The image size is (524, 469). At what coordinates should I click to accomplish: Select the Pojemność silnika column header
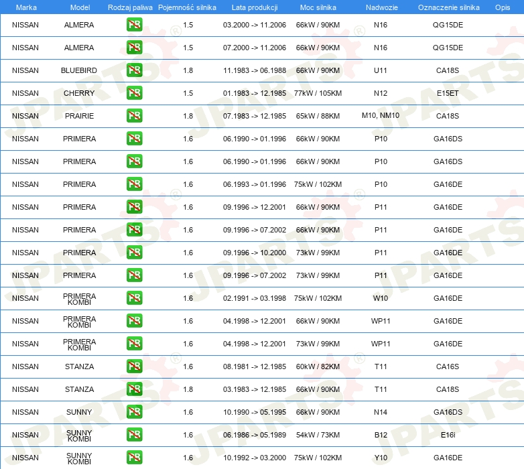(x=187, y=7)
